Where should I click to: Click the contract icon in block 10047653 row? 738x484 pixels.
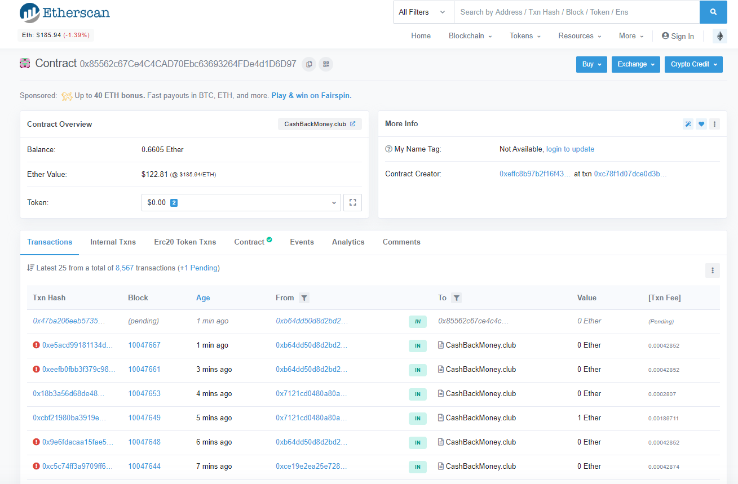pyautogui.click(x=441, y=394)
